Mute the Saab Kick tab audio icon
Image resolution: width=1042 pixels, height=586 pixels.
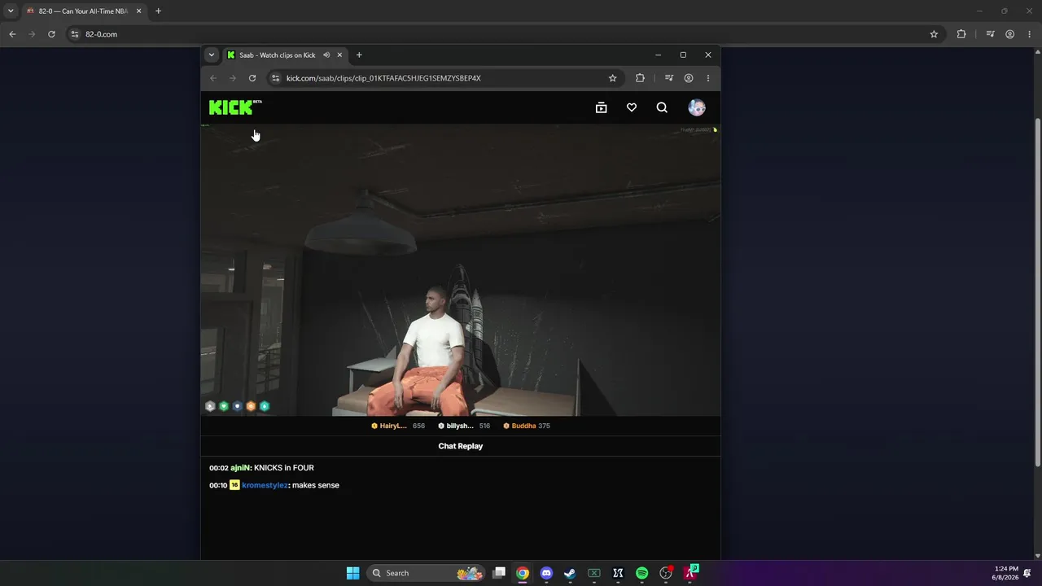(x=326, y=55)
